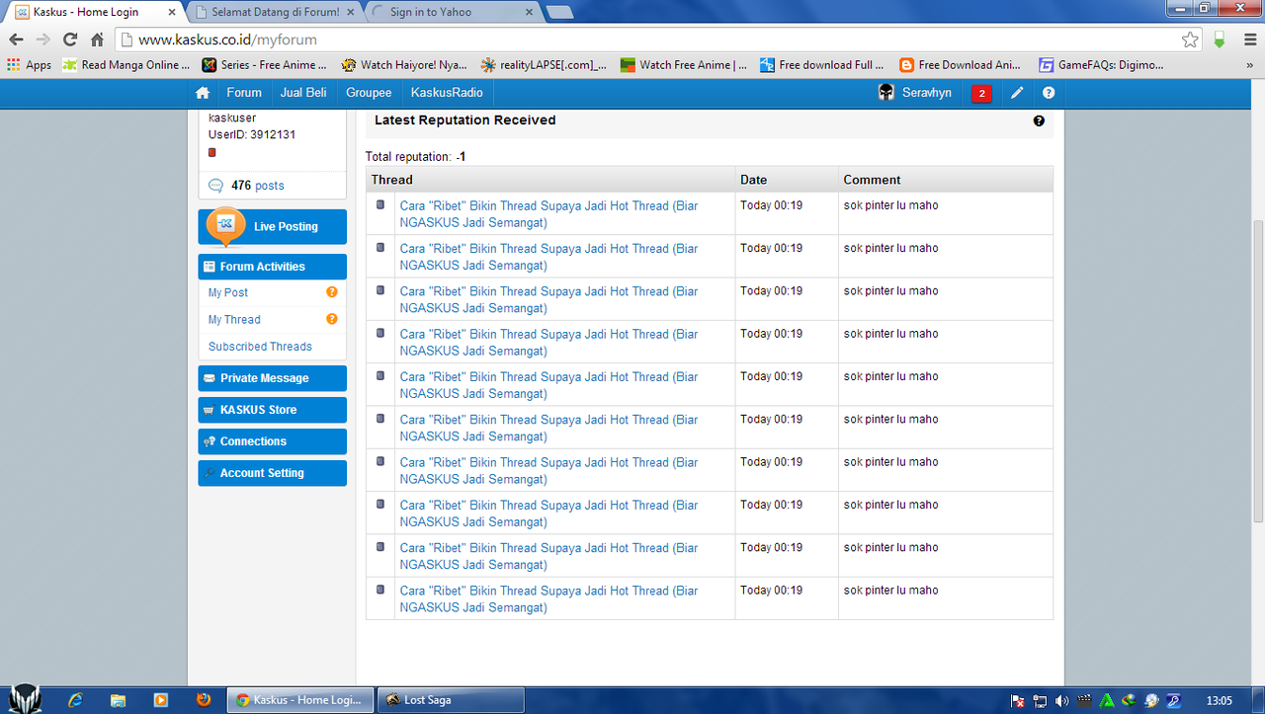Click the pencil create-post icon

pos(1017,93)
